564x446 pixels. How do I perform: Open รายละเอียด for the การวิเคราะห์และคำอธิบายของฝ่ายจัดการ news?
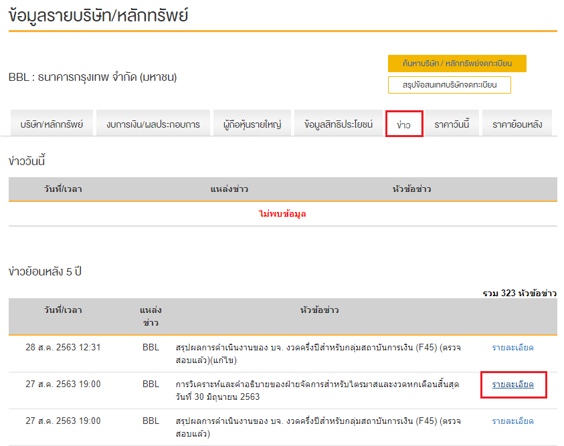[x=512, y=384]
